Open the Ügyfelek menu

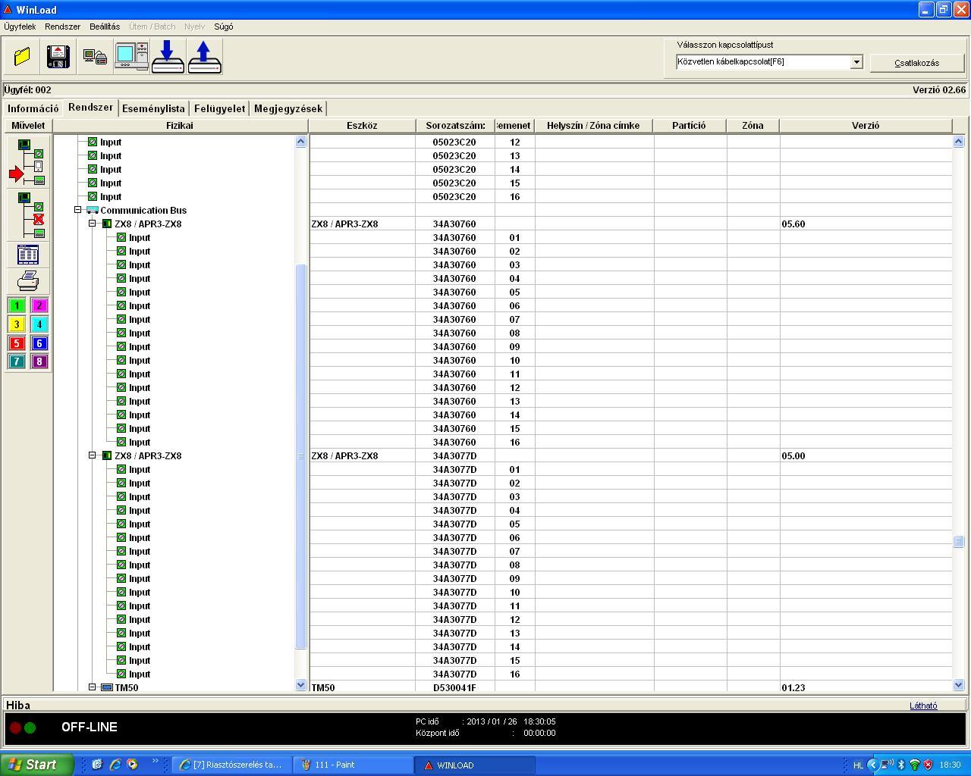pyautogui.click(x=20, y=27)
